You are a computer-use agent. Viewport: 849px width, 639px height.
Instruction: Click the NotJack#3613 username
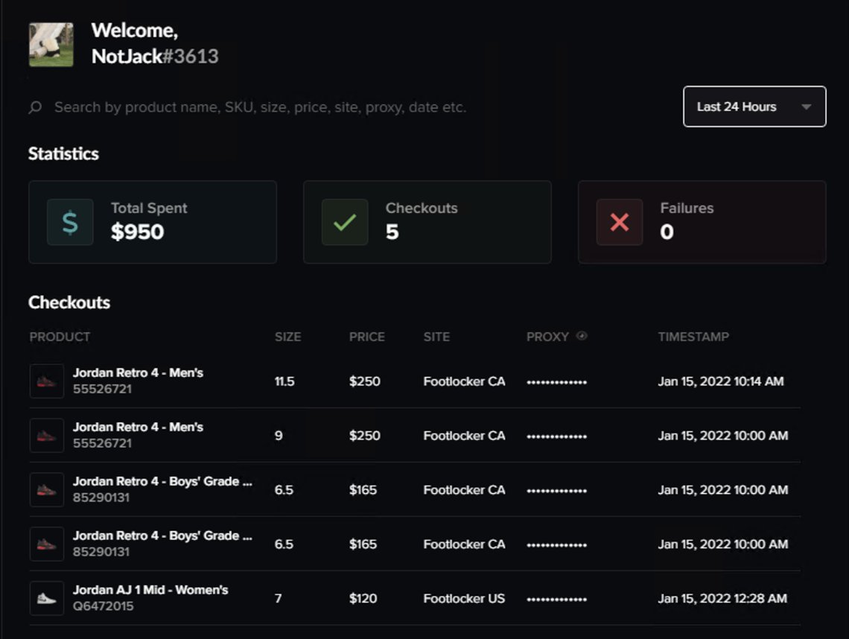coord(155,57)
